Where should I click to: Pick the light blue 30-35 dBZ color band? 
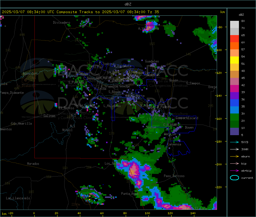(234, 110)
